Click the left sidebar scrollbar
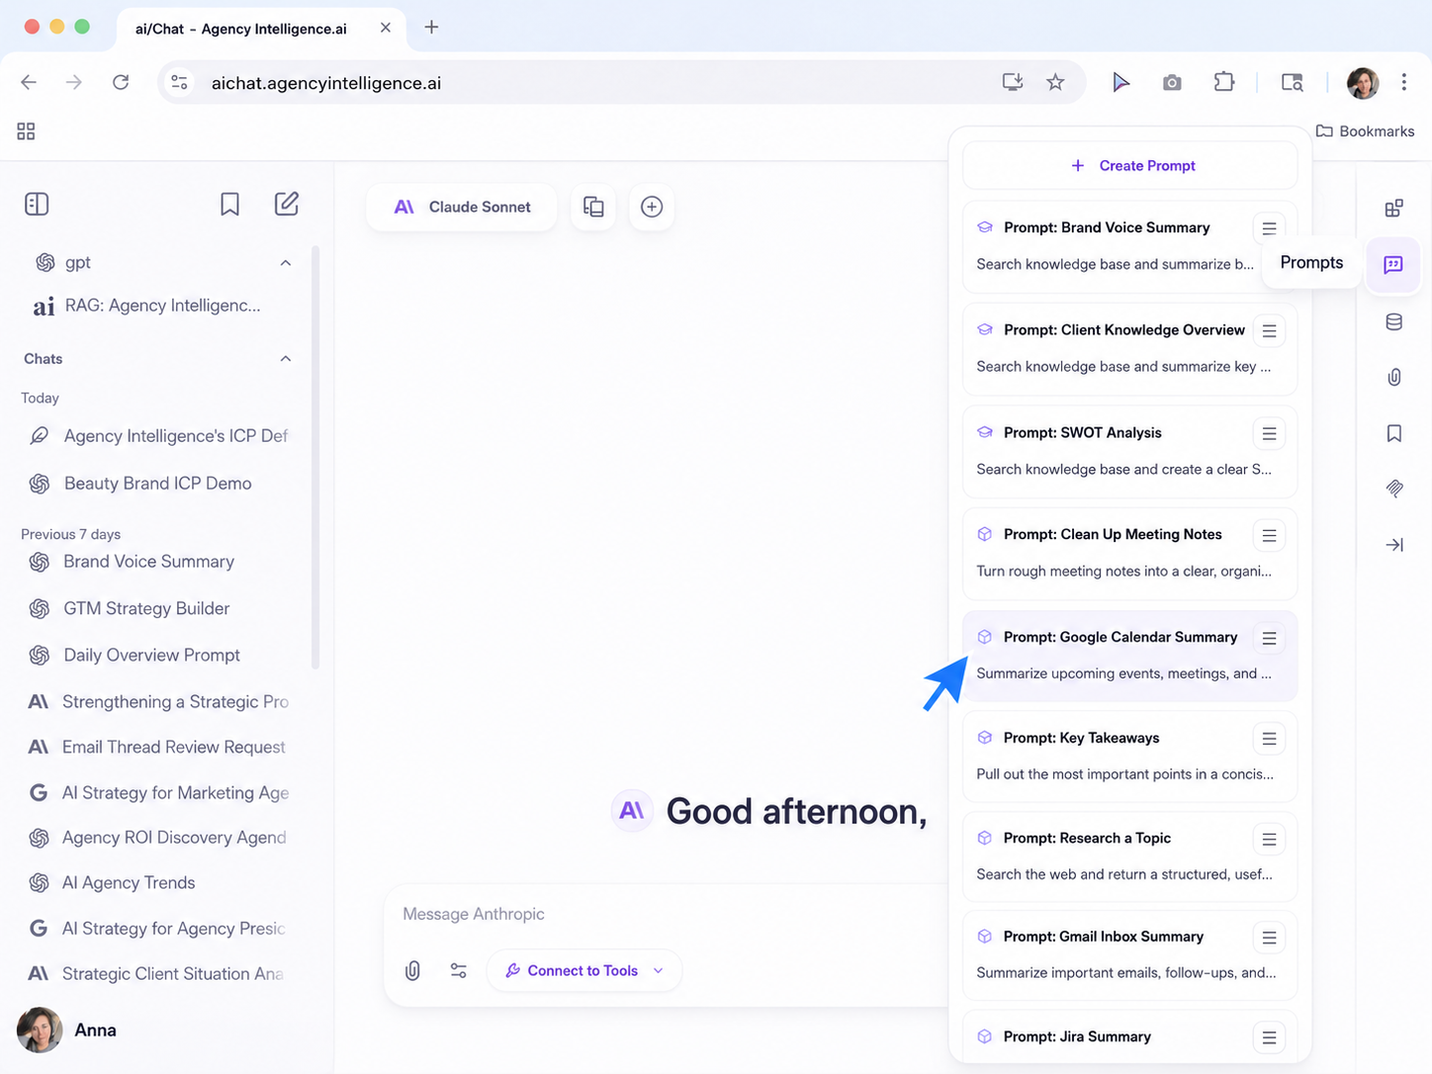1432x1074 pixels. (x=315, y=457)
